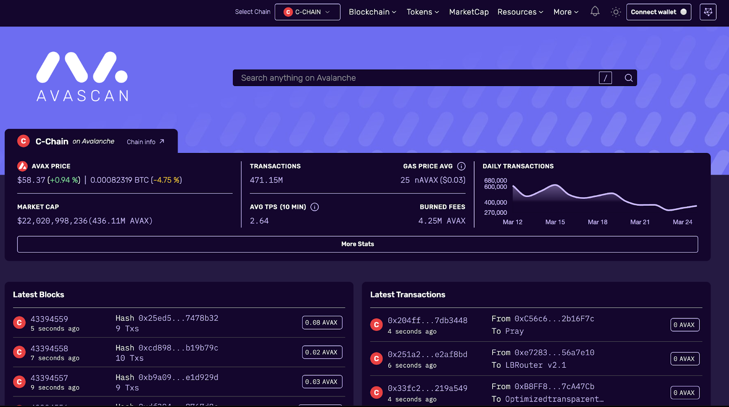The height and width of the screenshot is (407, 729).
Task: Click the search magnifier icon
Action: [x=628, y=78]
